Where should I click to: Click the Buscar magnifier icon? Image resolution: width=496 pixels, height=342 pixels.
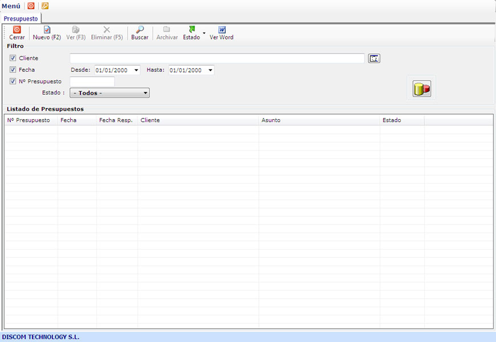[x=140, y=30]
